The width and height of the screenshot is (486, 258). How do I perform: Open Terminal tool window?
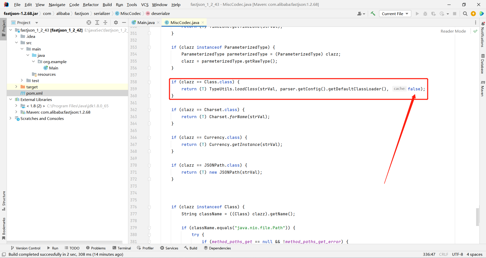(x=122, y=248)
